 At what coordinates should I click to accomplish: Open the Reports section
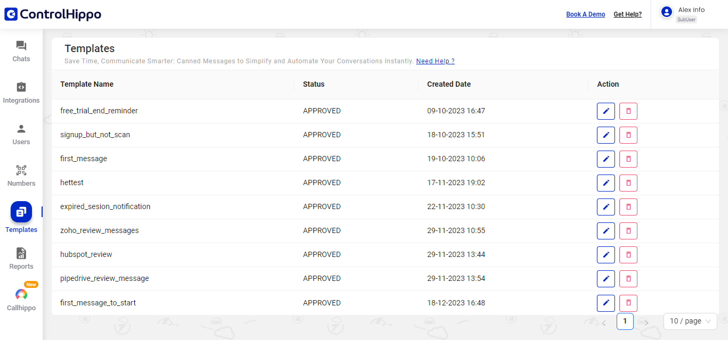pyautogui.click(x=21, y=259)
